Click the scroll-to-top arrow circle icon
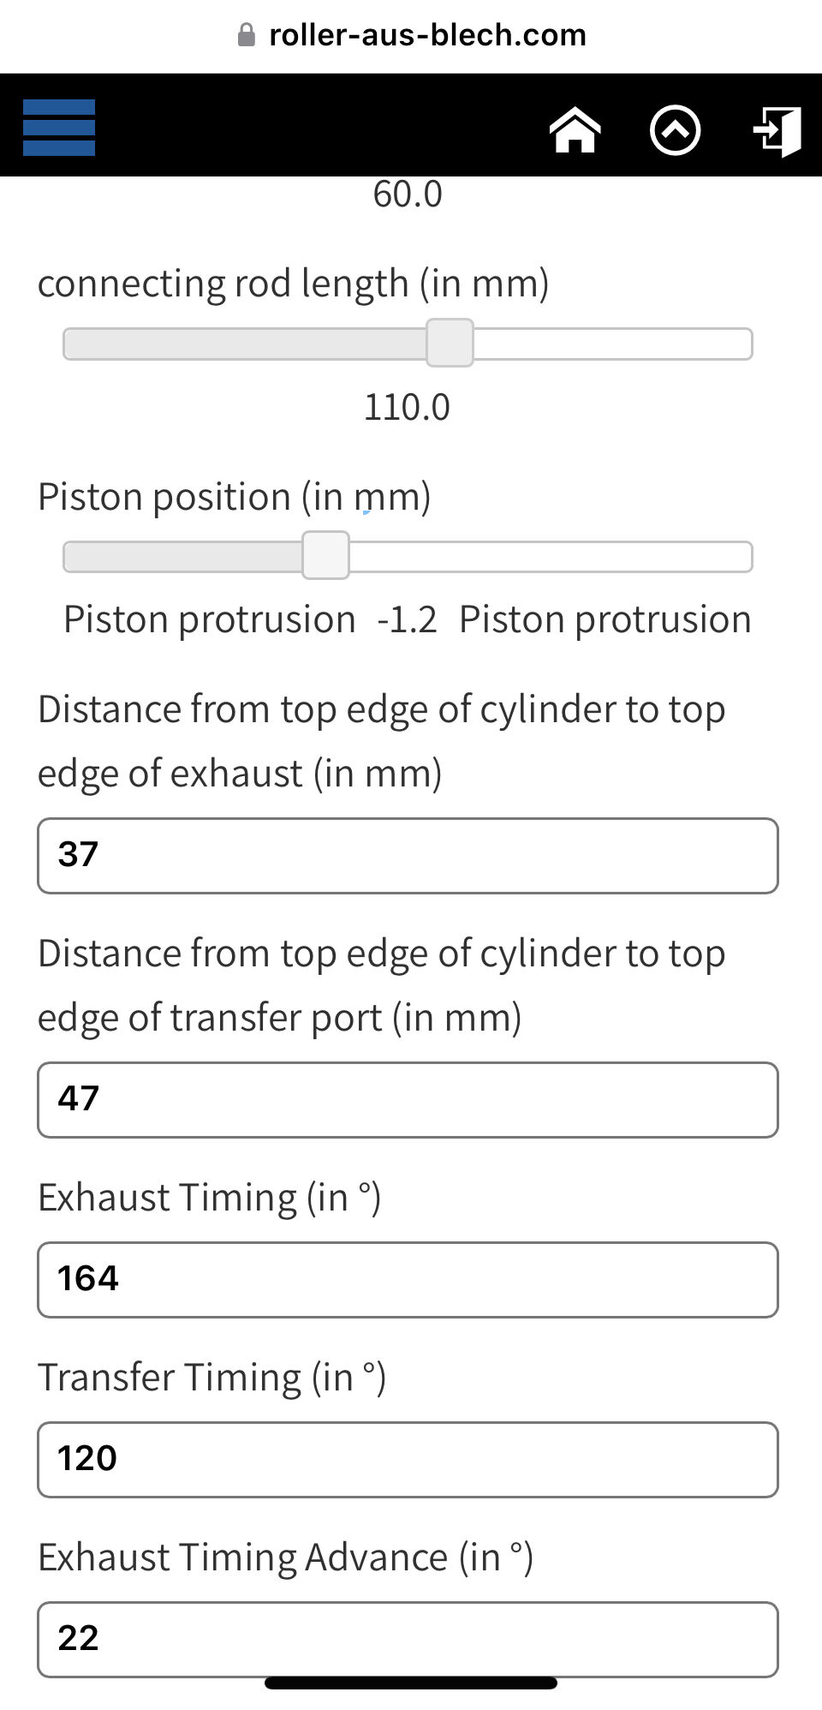 pos(675,130)
